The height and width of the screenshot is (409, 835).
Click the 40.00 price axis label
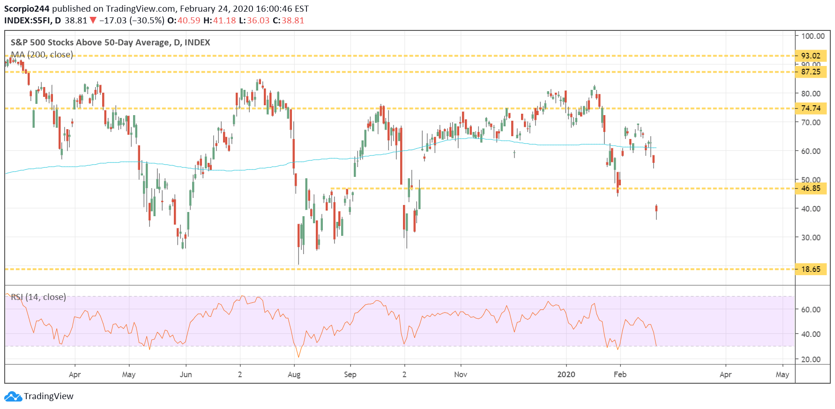point(811,209)
